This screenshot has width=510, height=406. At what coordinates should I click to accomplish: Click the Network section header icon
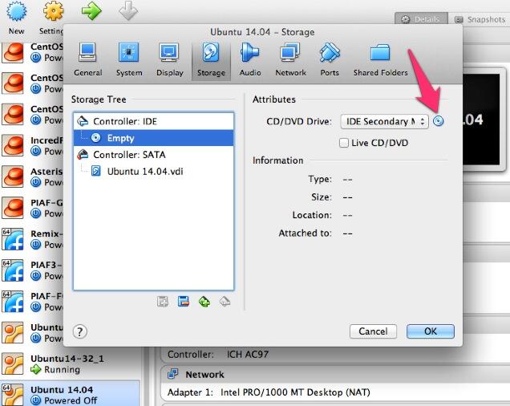[x=172, y=374]
